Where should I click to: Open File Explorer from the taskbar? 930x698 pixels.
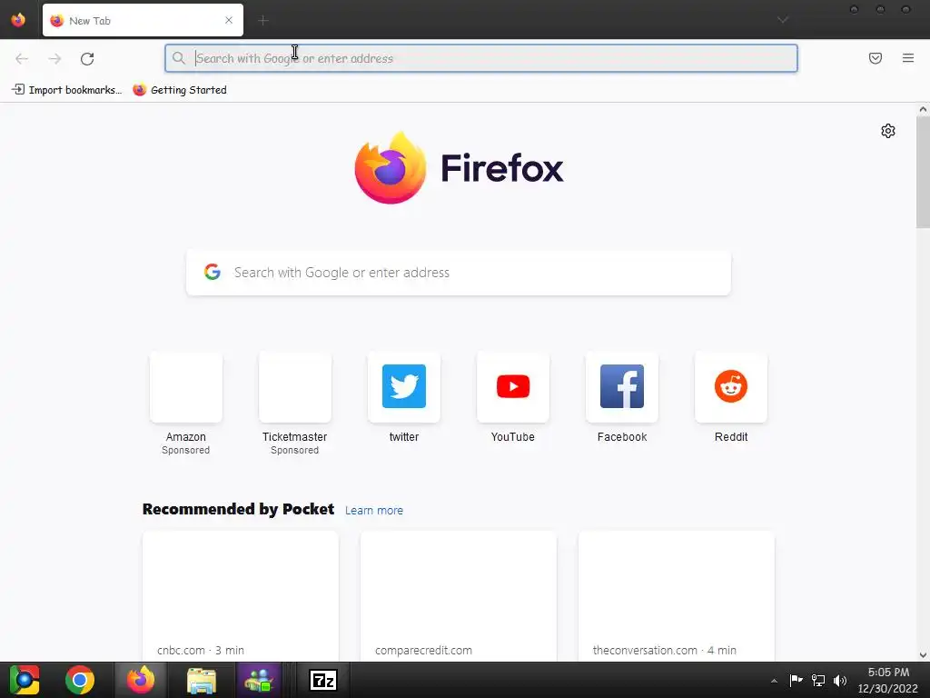tap(202, 680)
